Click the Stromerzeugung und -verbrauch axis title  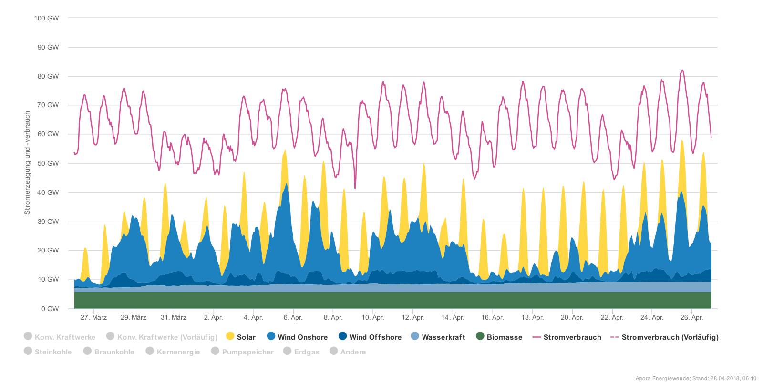click(x=28, y=163)
